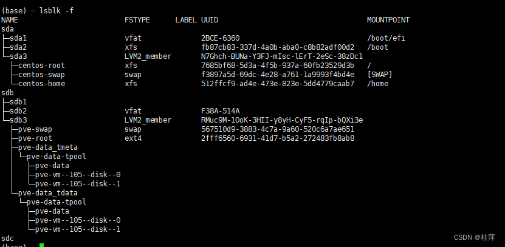Click the green terminal cursor block
Viewport: 505px width, 247px height.
click(x=41, y=245)
